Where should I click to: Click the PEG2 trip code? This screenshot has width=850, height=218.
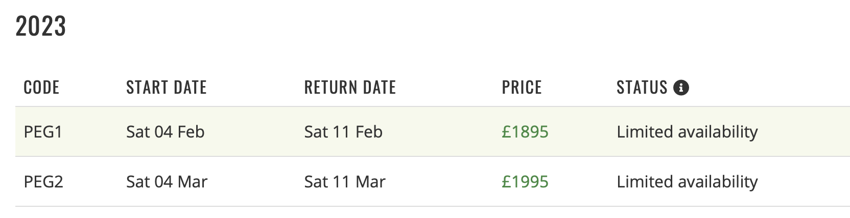[x=43, y=182]
